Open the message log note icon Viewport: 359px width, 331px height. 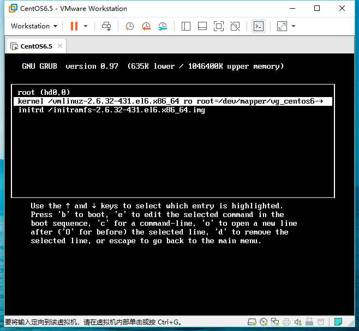tap(338, 322)
